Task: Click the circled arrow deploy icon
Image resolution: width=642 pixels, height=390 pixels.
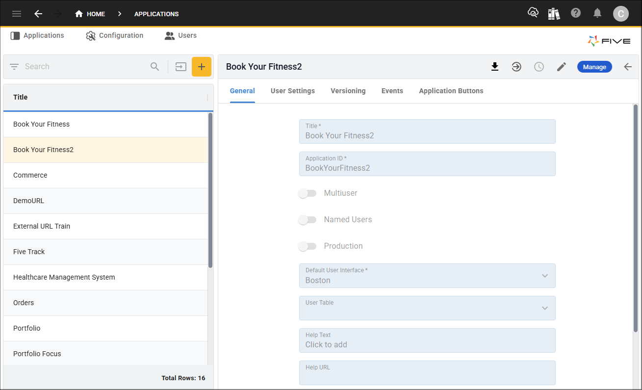Action: coord(516,67)
